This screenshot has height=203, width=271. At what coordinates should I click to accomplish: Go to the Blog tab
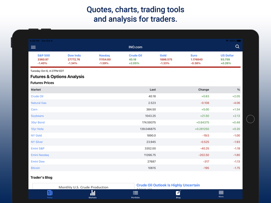pyautogui.click(x=178, y=194)
